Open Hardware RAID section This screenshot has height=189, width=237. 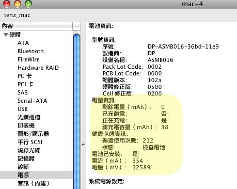(38, 68)
